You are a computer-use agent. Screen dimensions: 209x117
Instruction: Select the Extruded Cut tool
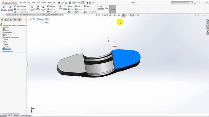click(x=32, y=8)
